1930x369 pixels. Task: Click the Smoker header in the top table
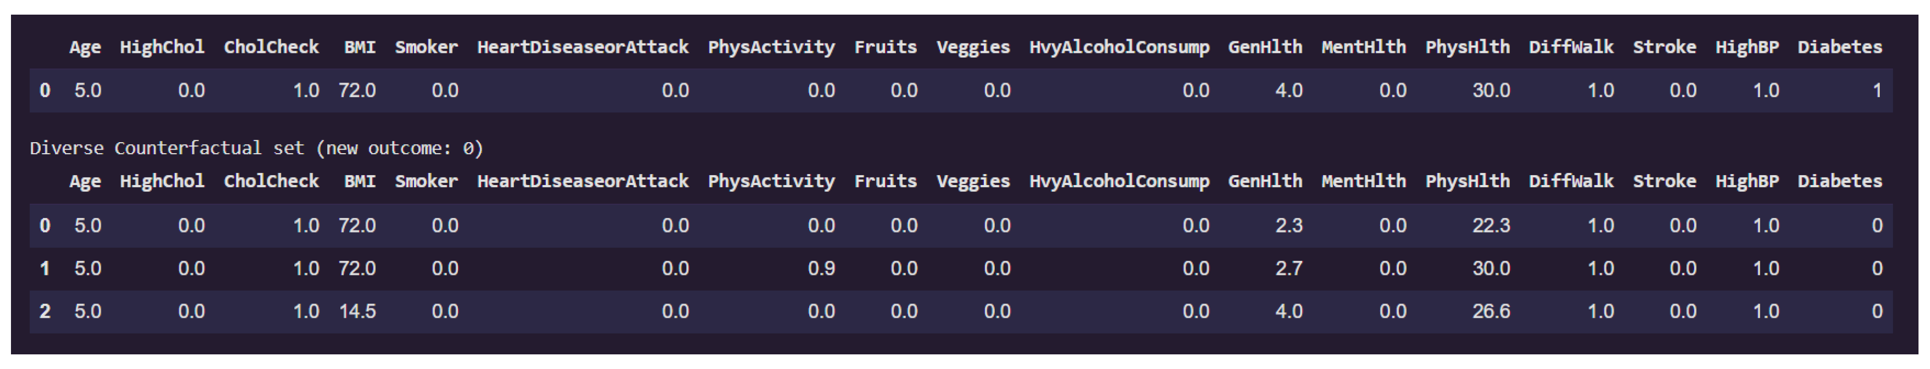[x=427, y=47]
